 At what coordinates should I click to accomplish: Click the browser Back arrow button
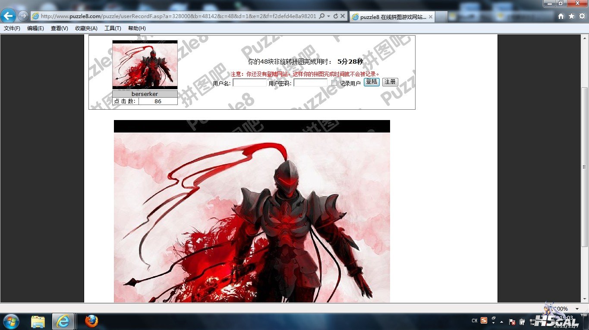click(x=8, y=16)
